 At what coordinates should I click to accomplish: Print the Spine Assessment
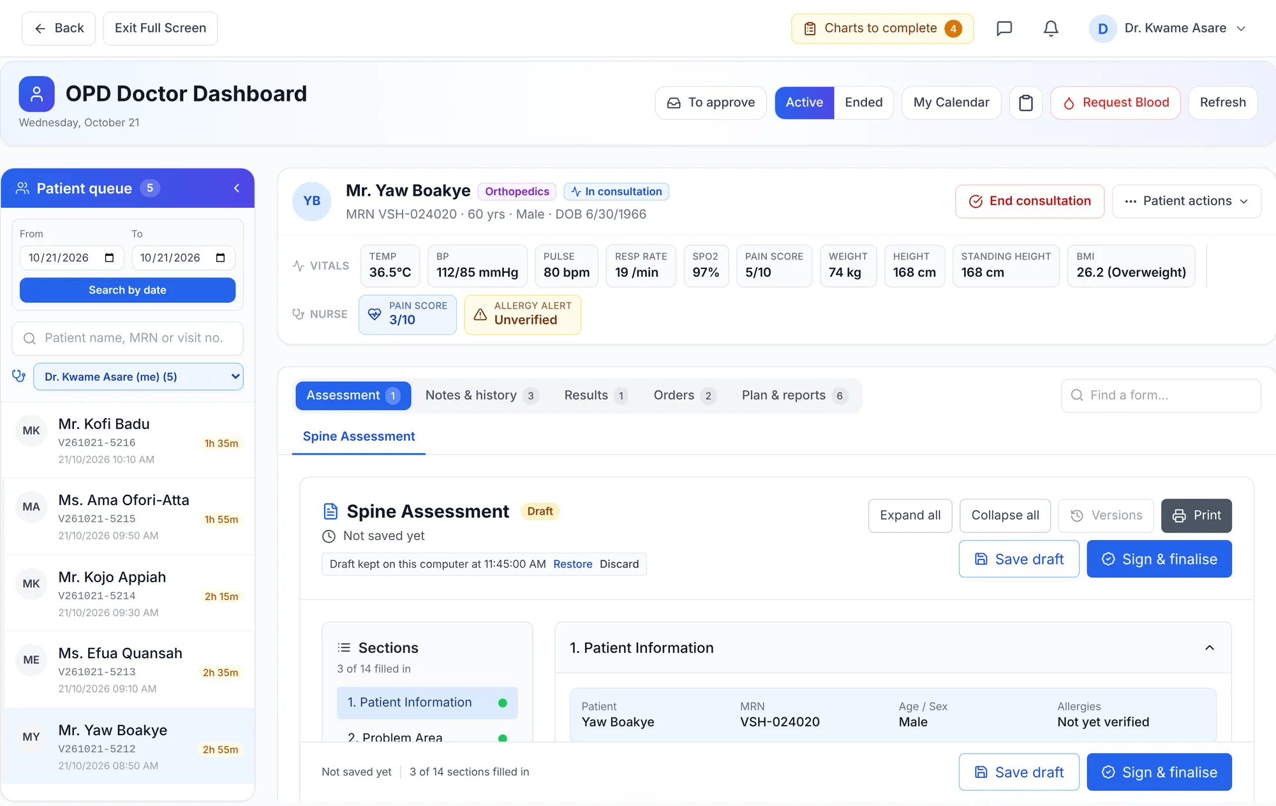(x=1196, y=515)
